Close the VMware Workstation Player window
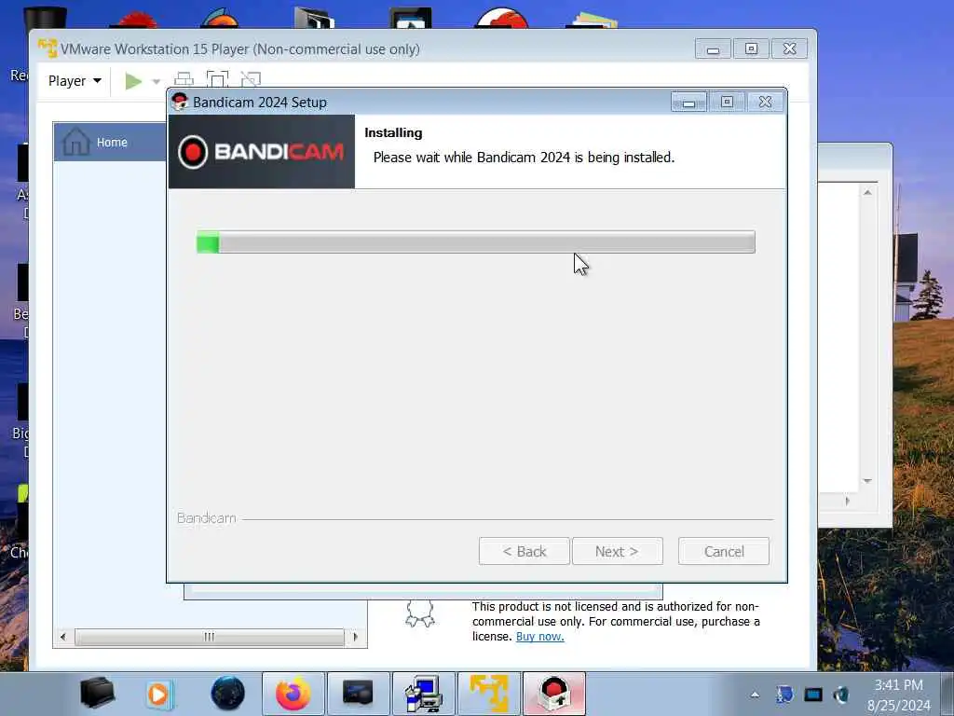 pyautogui.click(x=790, y=48)
